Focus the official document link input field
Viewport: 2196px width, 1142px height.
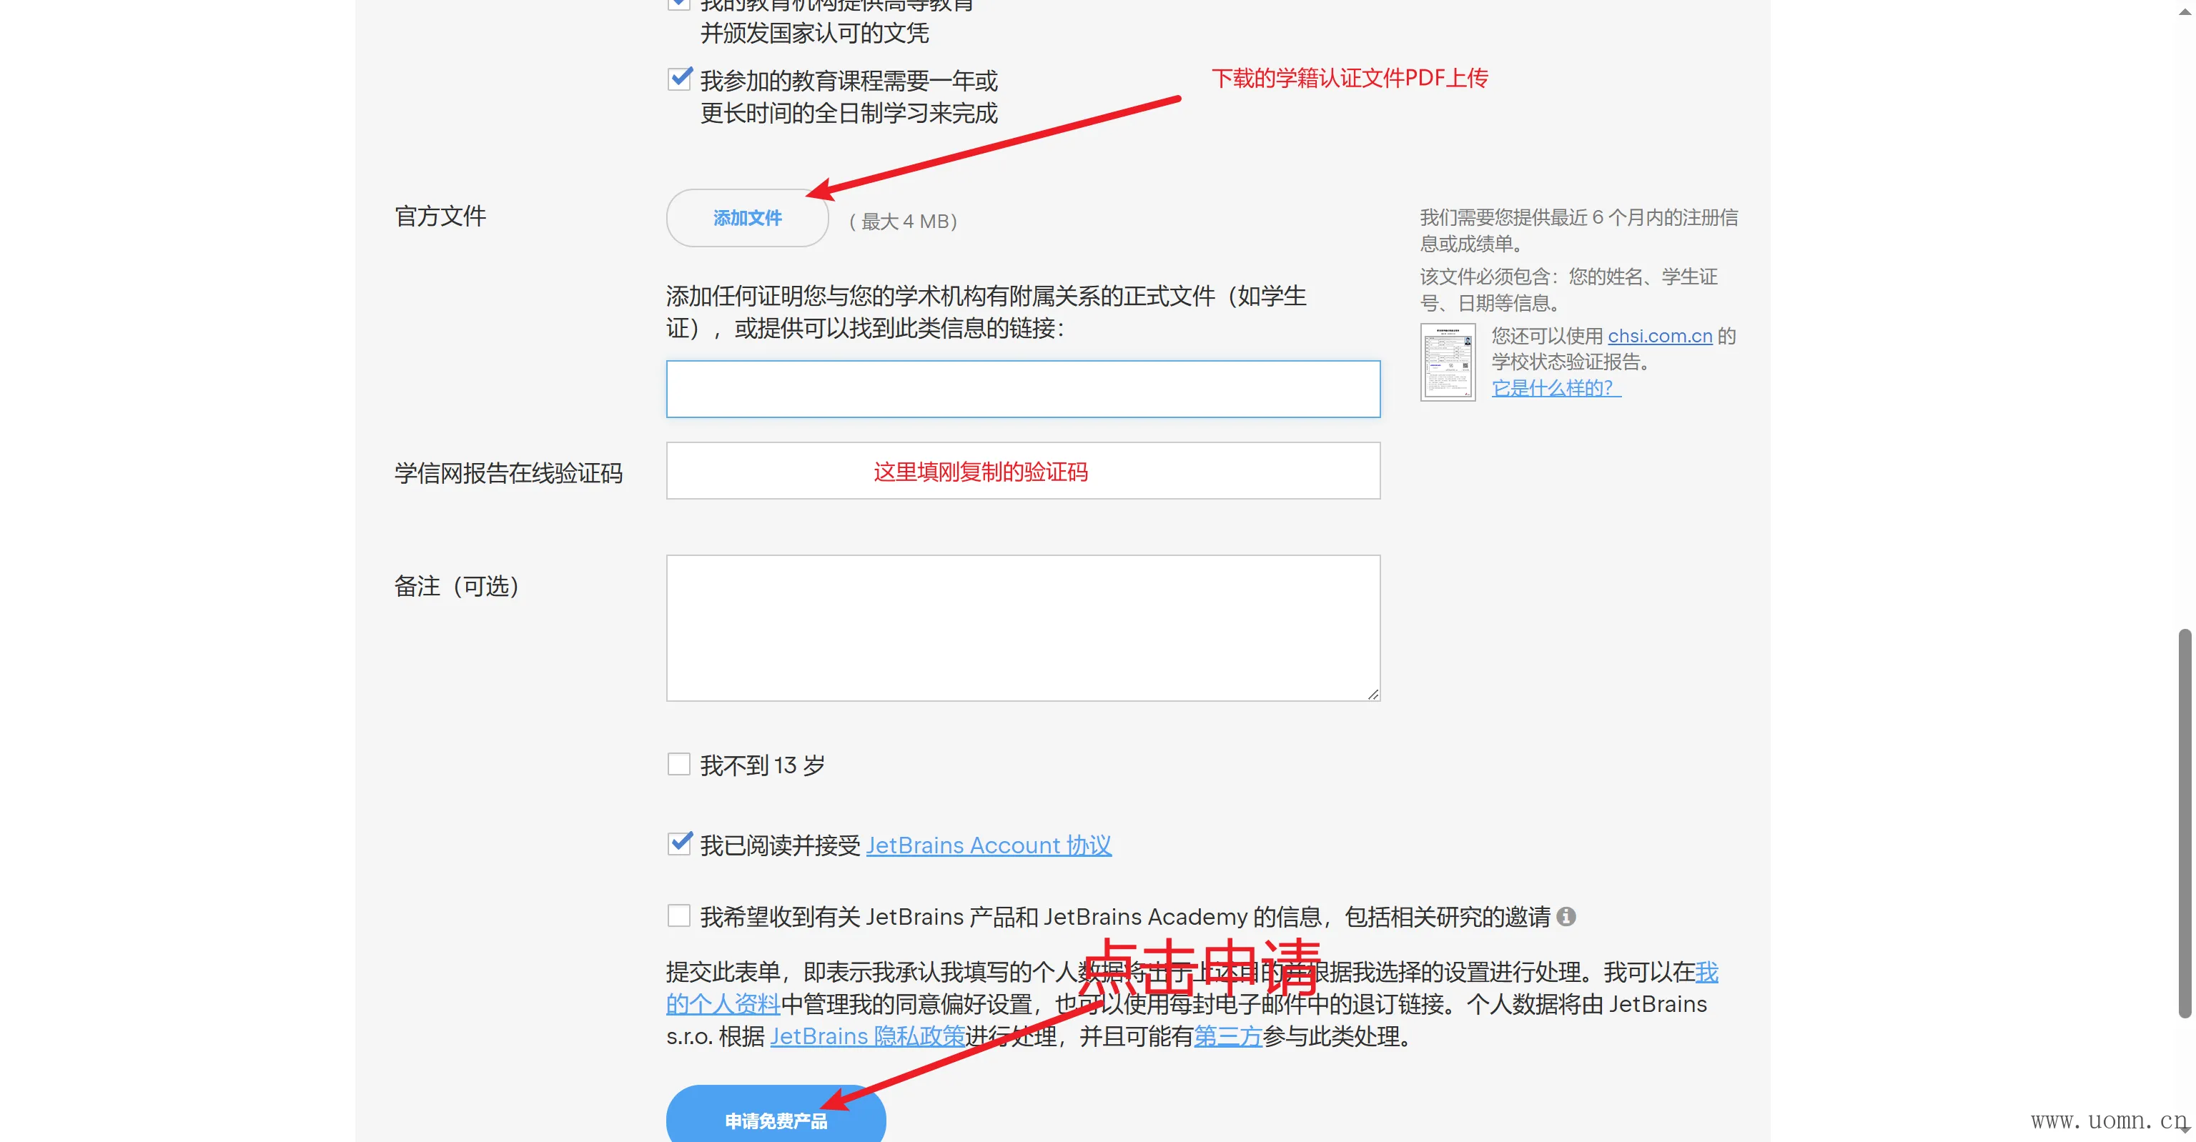1022,389
